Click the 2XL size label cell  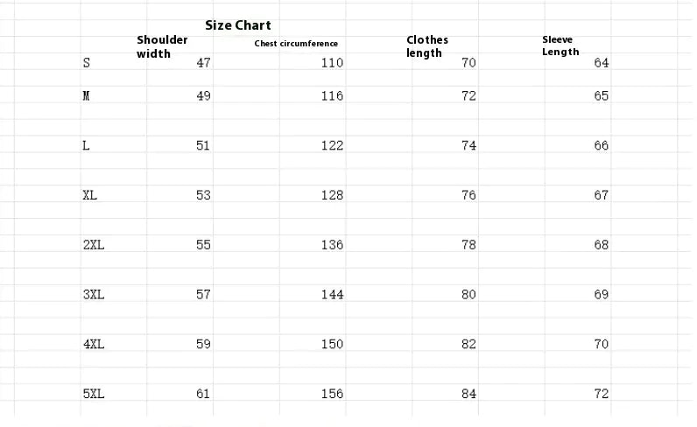93,245
